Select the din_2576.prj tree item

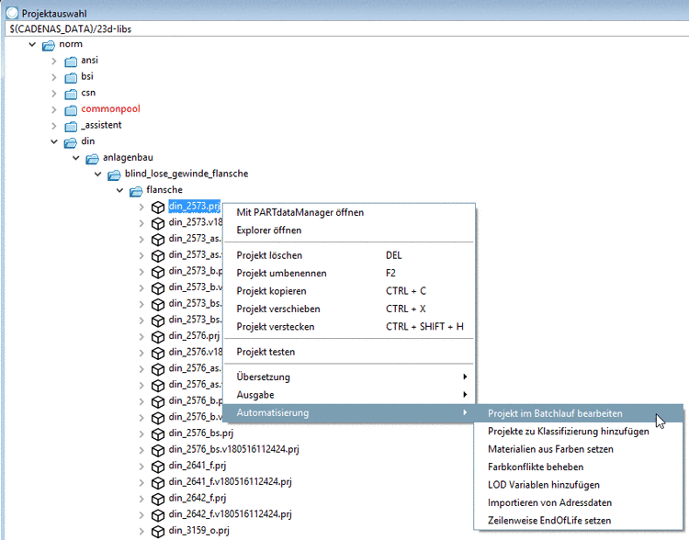coord(194,336)
